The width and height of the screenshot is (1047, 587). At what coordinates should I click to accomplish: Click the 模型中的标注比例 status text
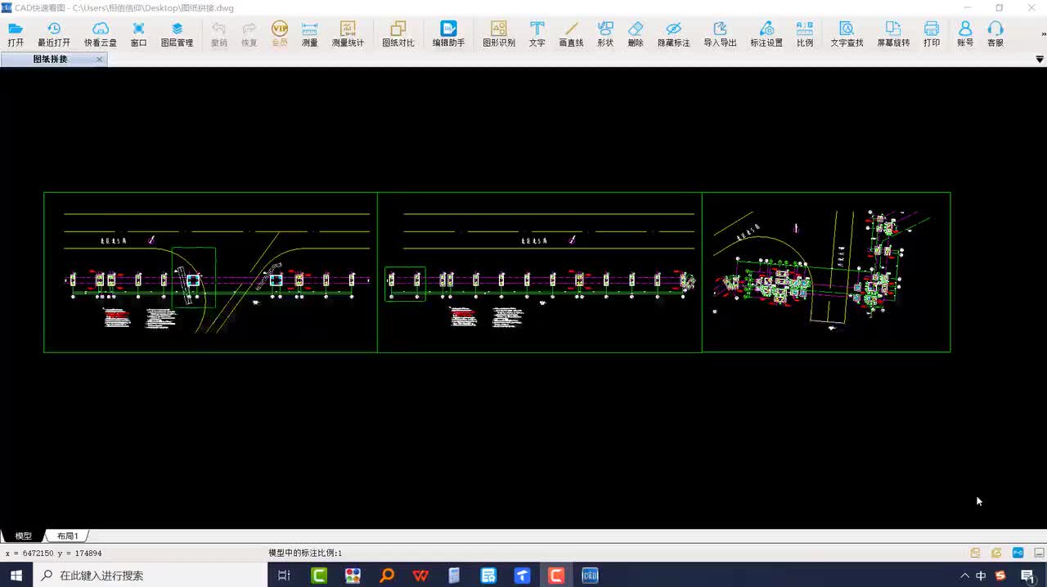point(305,553)
